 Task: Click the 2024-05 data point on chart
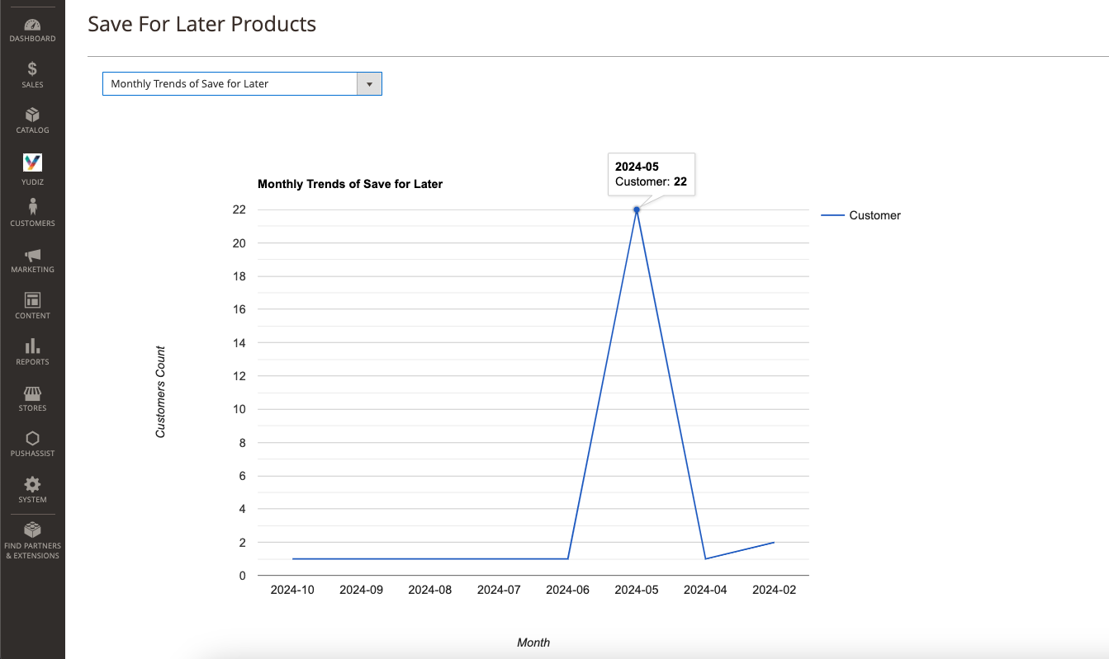[637, 209]
